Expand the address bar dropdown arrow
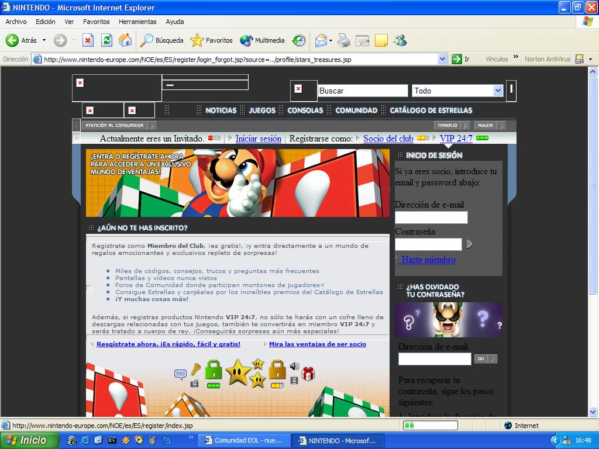Viewport: 599px width, 449px height. (442, 59)
